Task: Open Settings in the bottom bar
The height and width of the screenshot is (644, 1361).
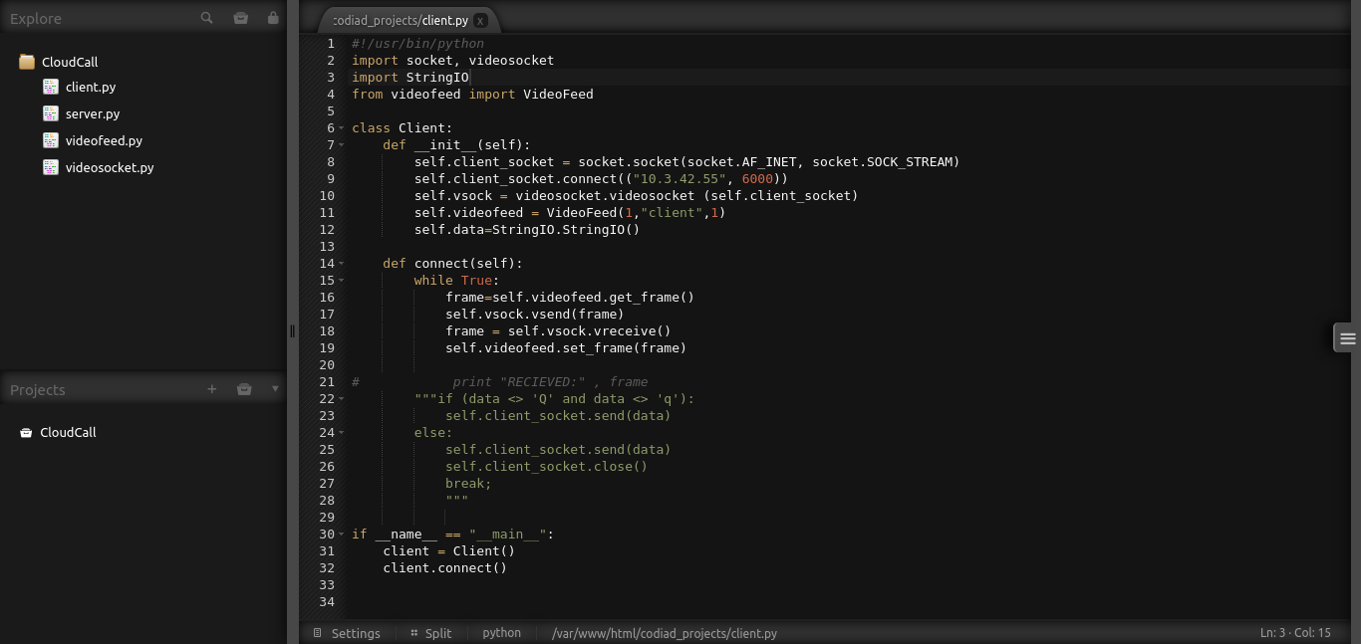Action: (355, 633)
